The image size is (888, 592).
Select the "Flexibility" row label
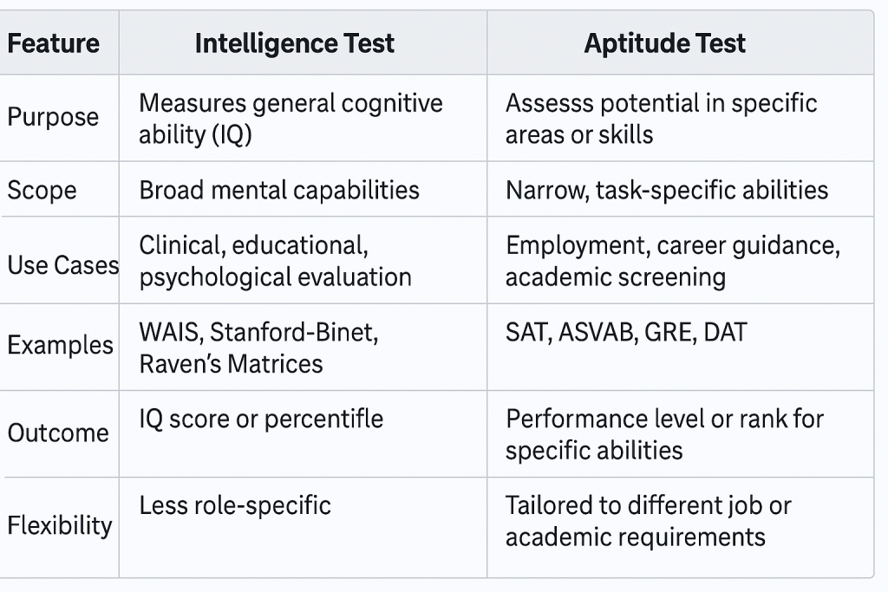(60, 525)
